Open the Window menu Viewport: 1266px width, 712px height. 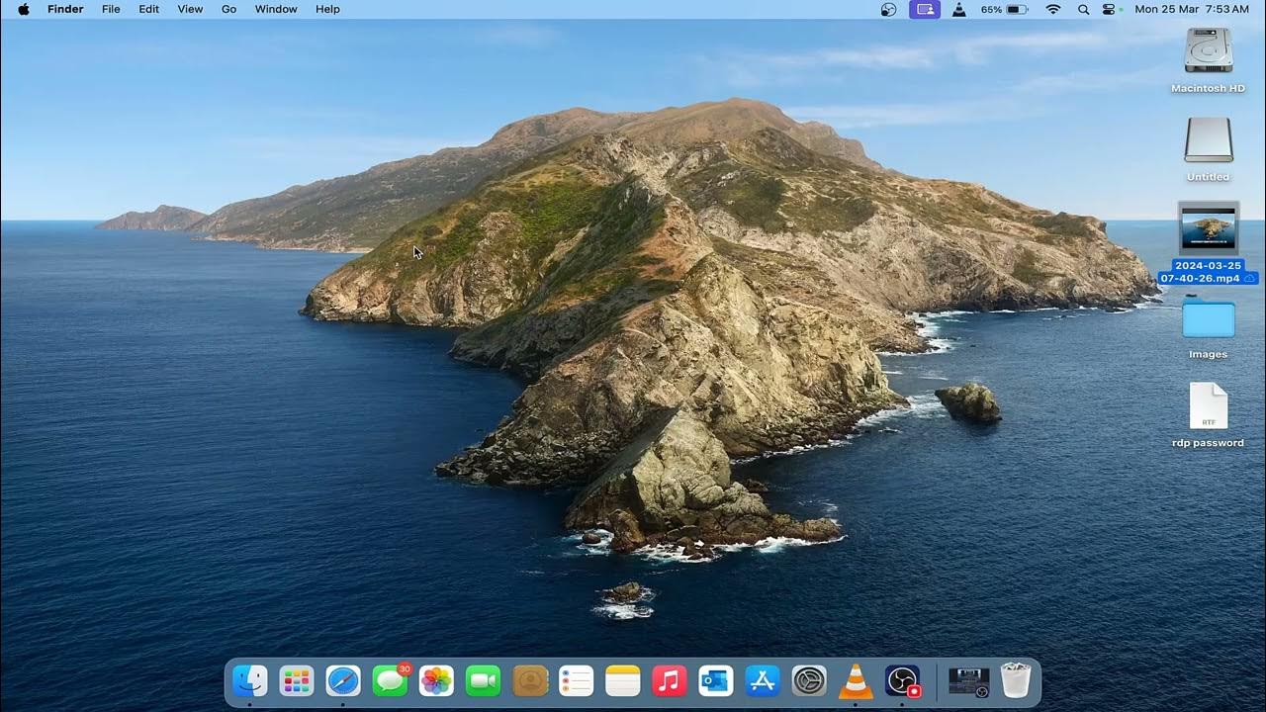coord(276,9)
